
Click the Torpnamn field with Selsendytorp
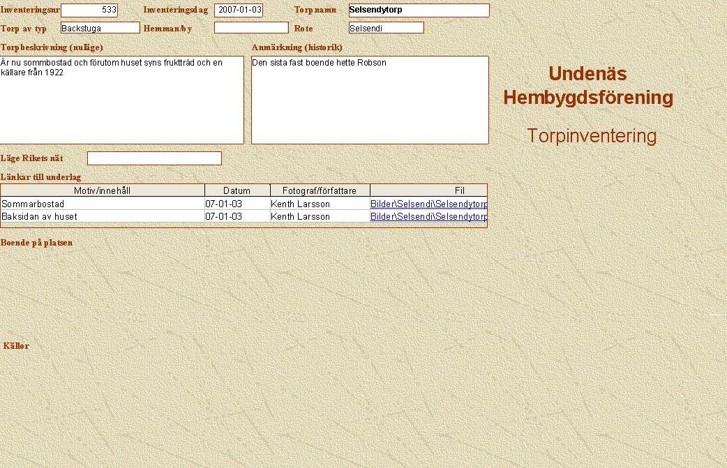(x=419, y=10)
